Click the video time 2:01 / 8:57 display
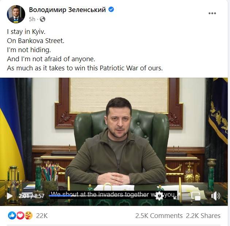230x226 pixels. pyautogui.click(x=31, y=196)
